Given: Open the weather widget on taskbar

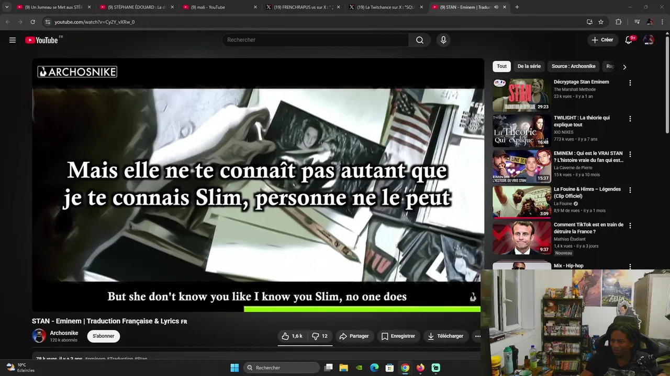Looking at the screenshot, I should point(20,368).
